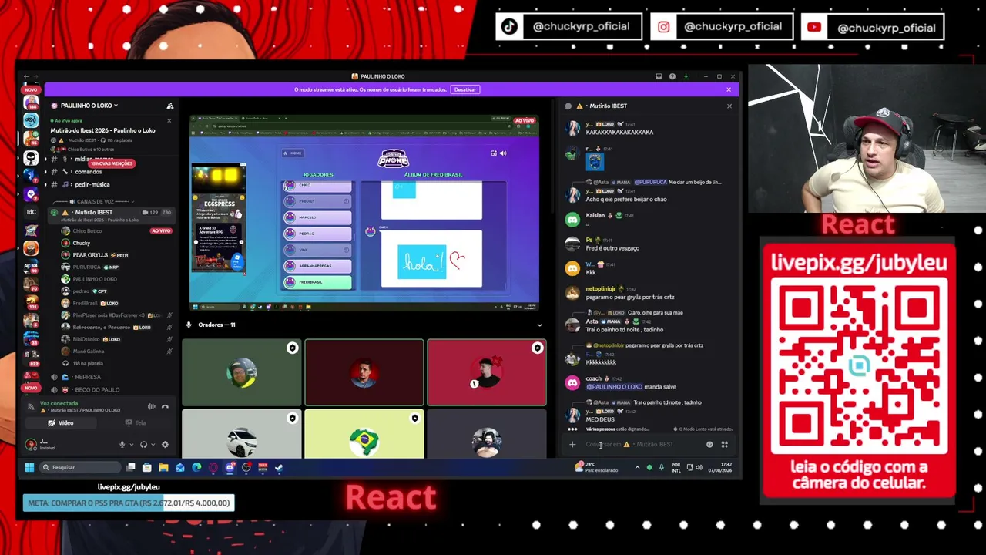Open the emoji picker in chat box
The image size is (986, 555).
[x=709, y=444]
